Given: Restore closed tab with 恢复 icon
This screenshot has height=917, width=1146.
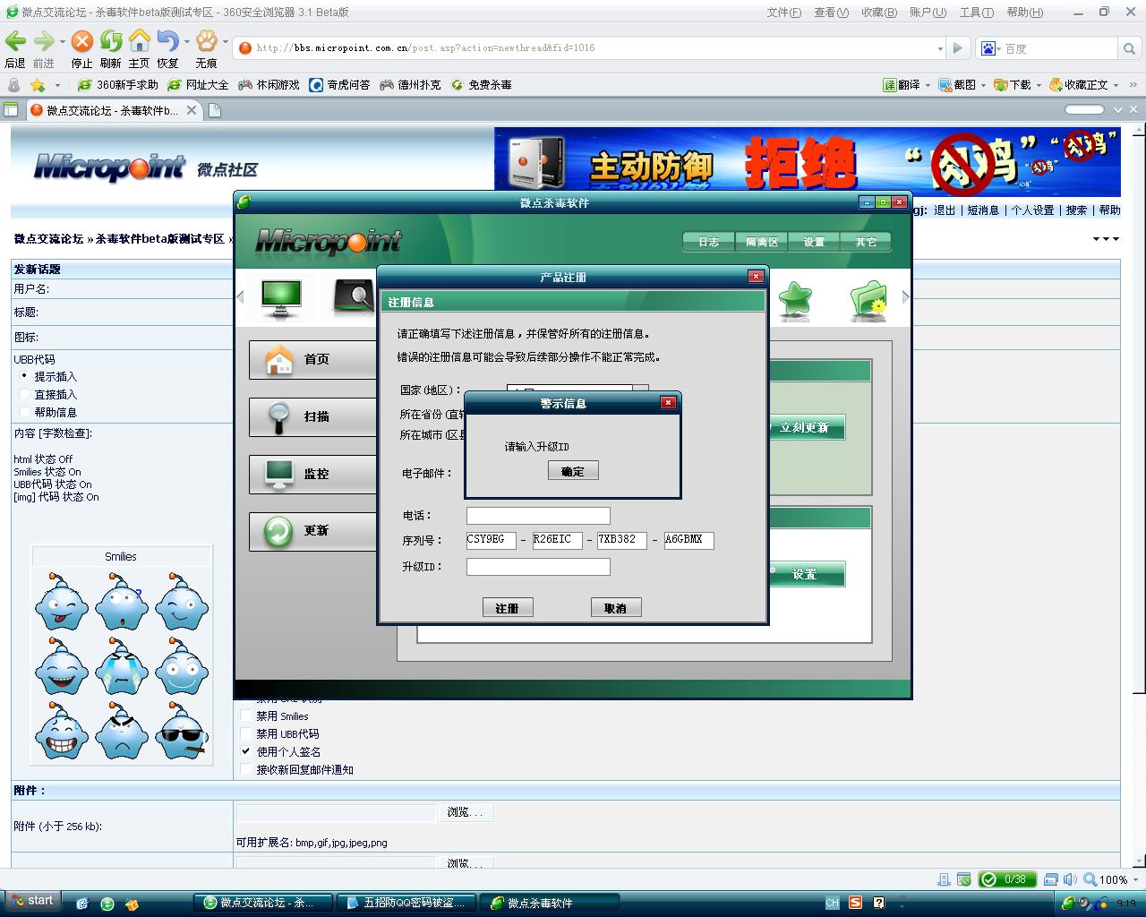Looking at the screenshot, I should coord(167,41).
